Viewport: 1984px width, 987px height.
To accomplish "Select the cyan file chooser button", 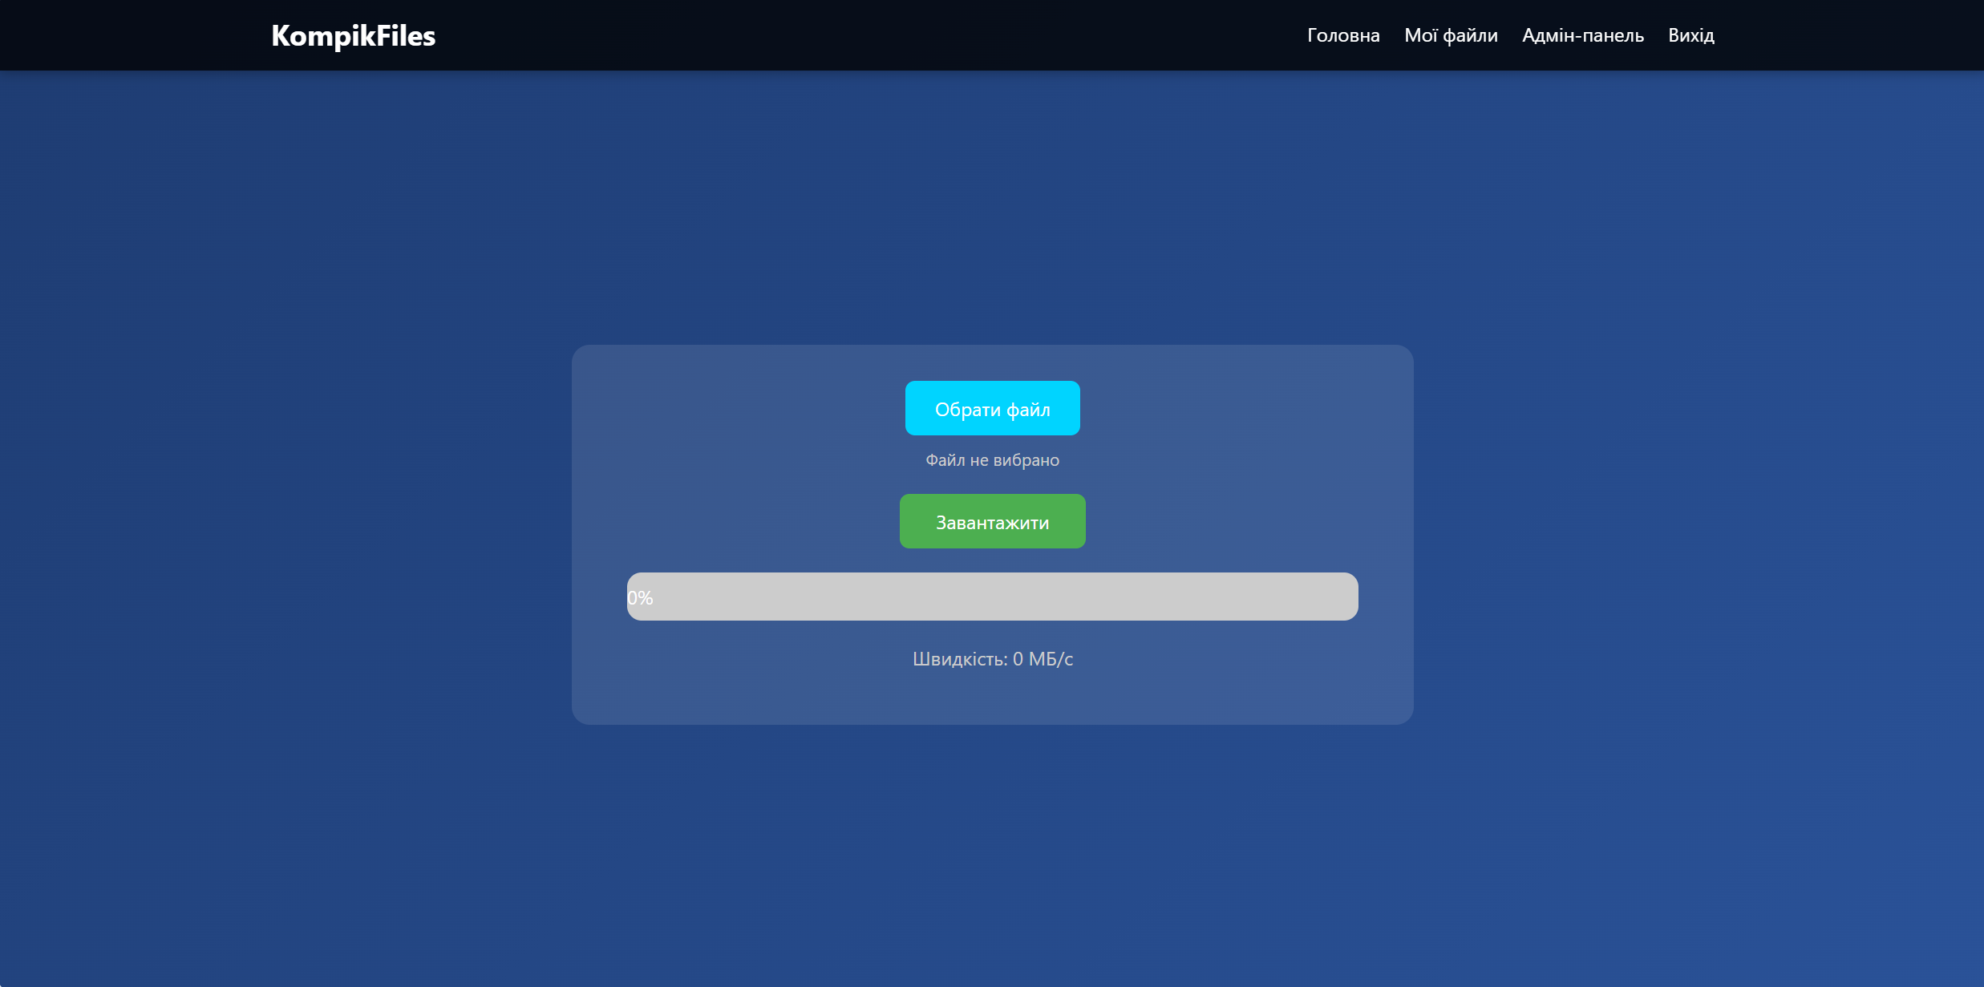I will 992,408.
